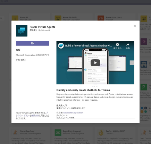Open Microsoft Corporation のその他のアプリ
This screenshot has height=144, width=151.
tap(32, 55)
